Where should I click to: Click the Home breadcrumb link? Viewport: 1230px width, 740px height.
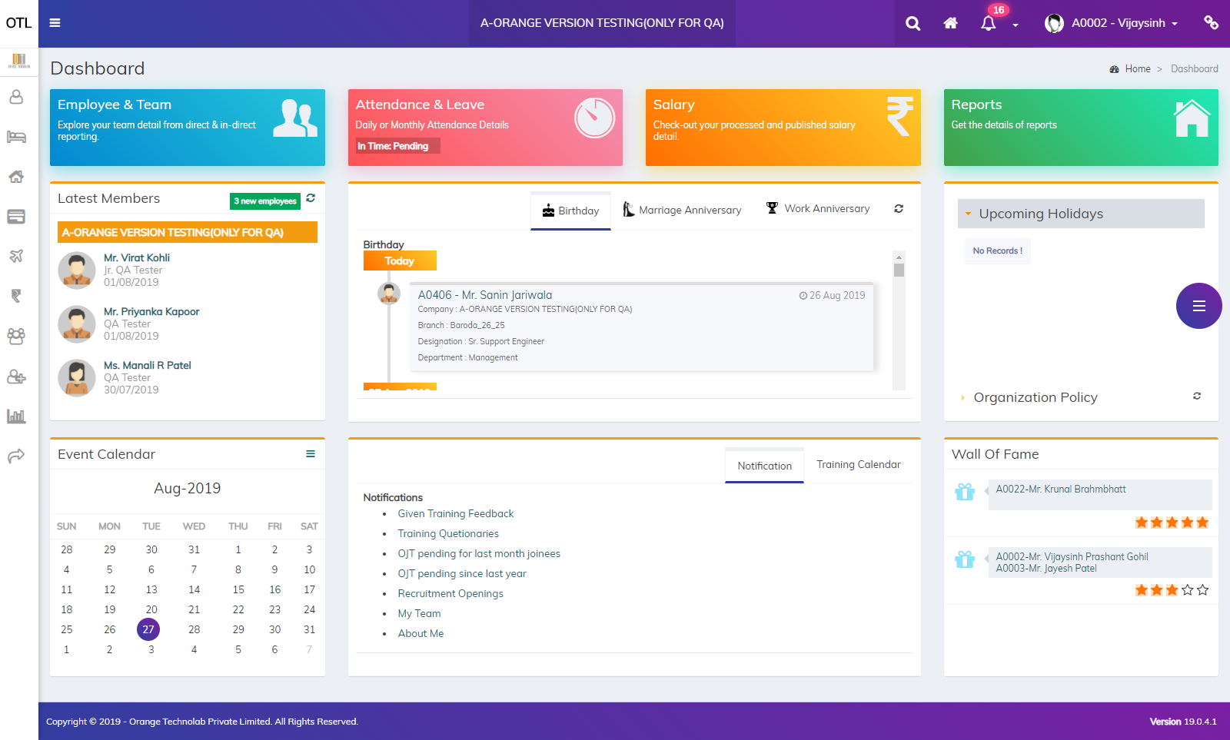pyautogui.click(x=1137, y=68)
